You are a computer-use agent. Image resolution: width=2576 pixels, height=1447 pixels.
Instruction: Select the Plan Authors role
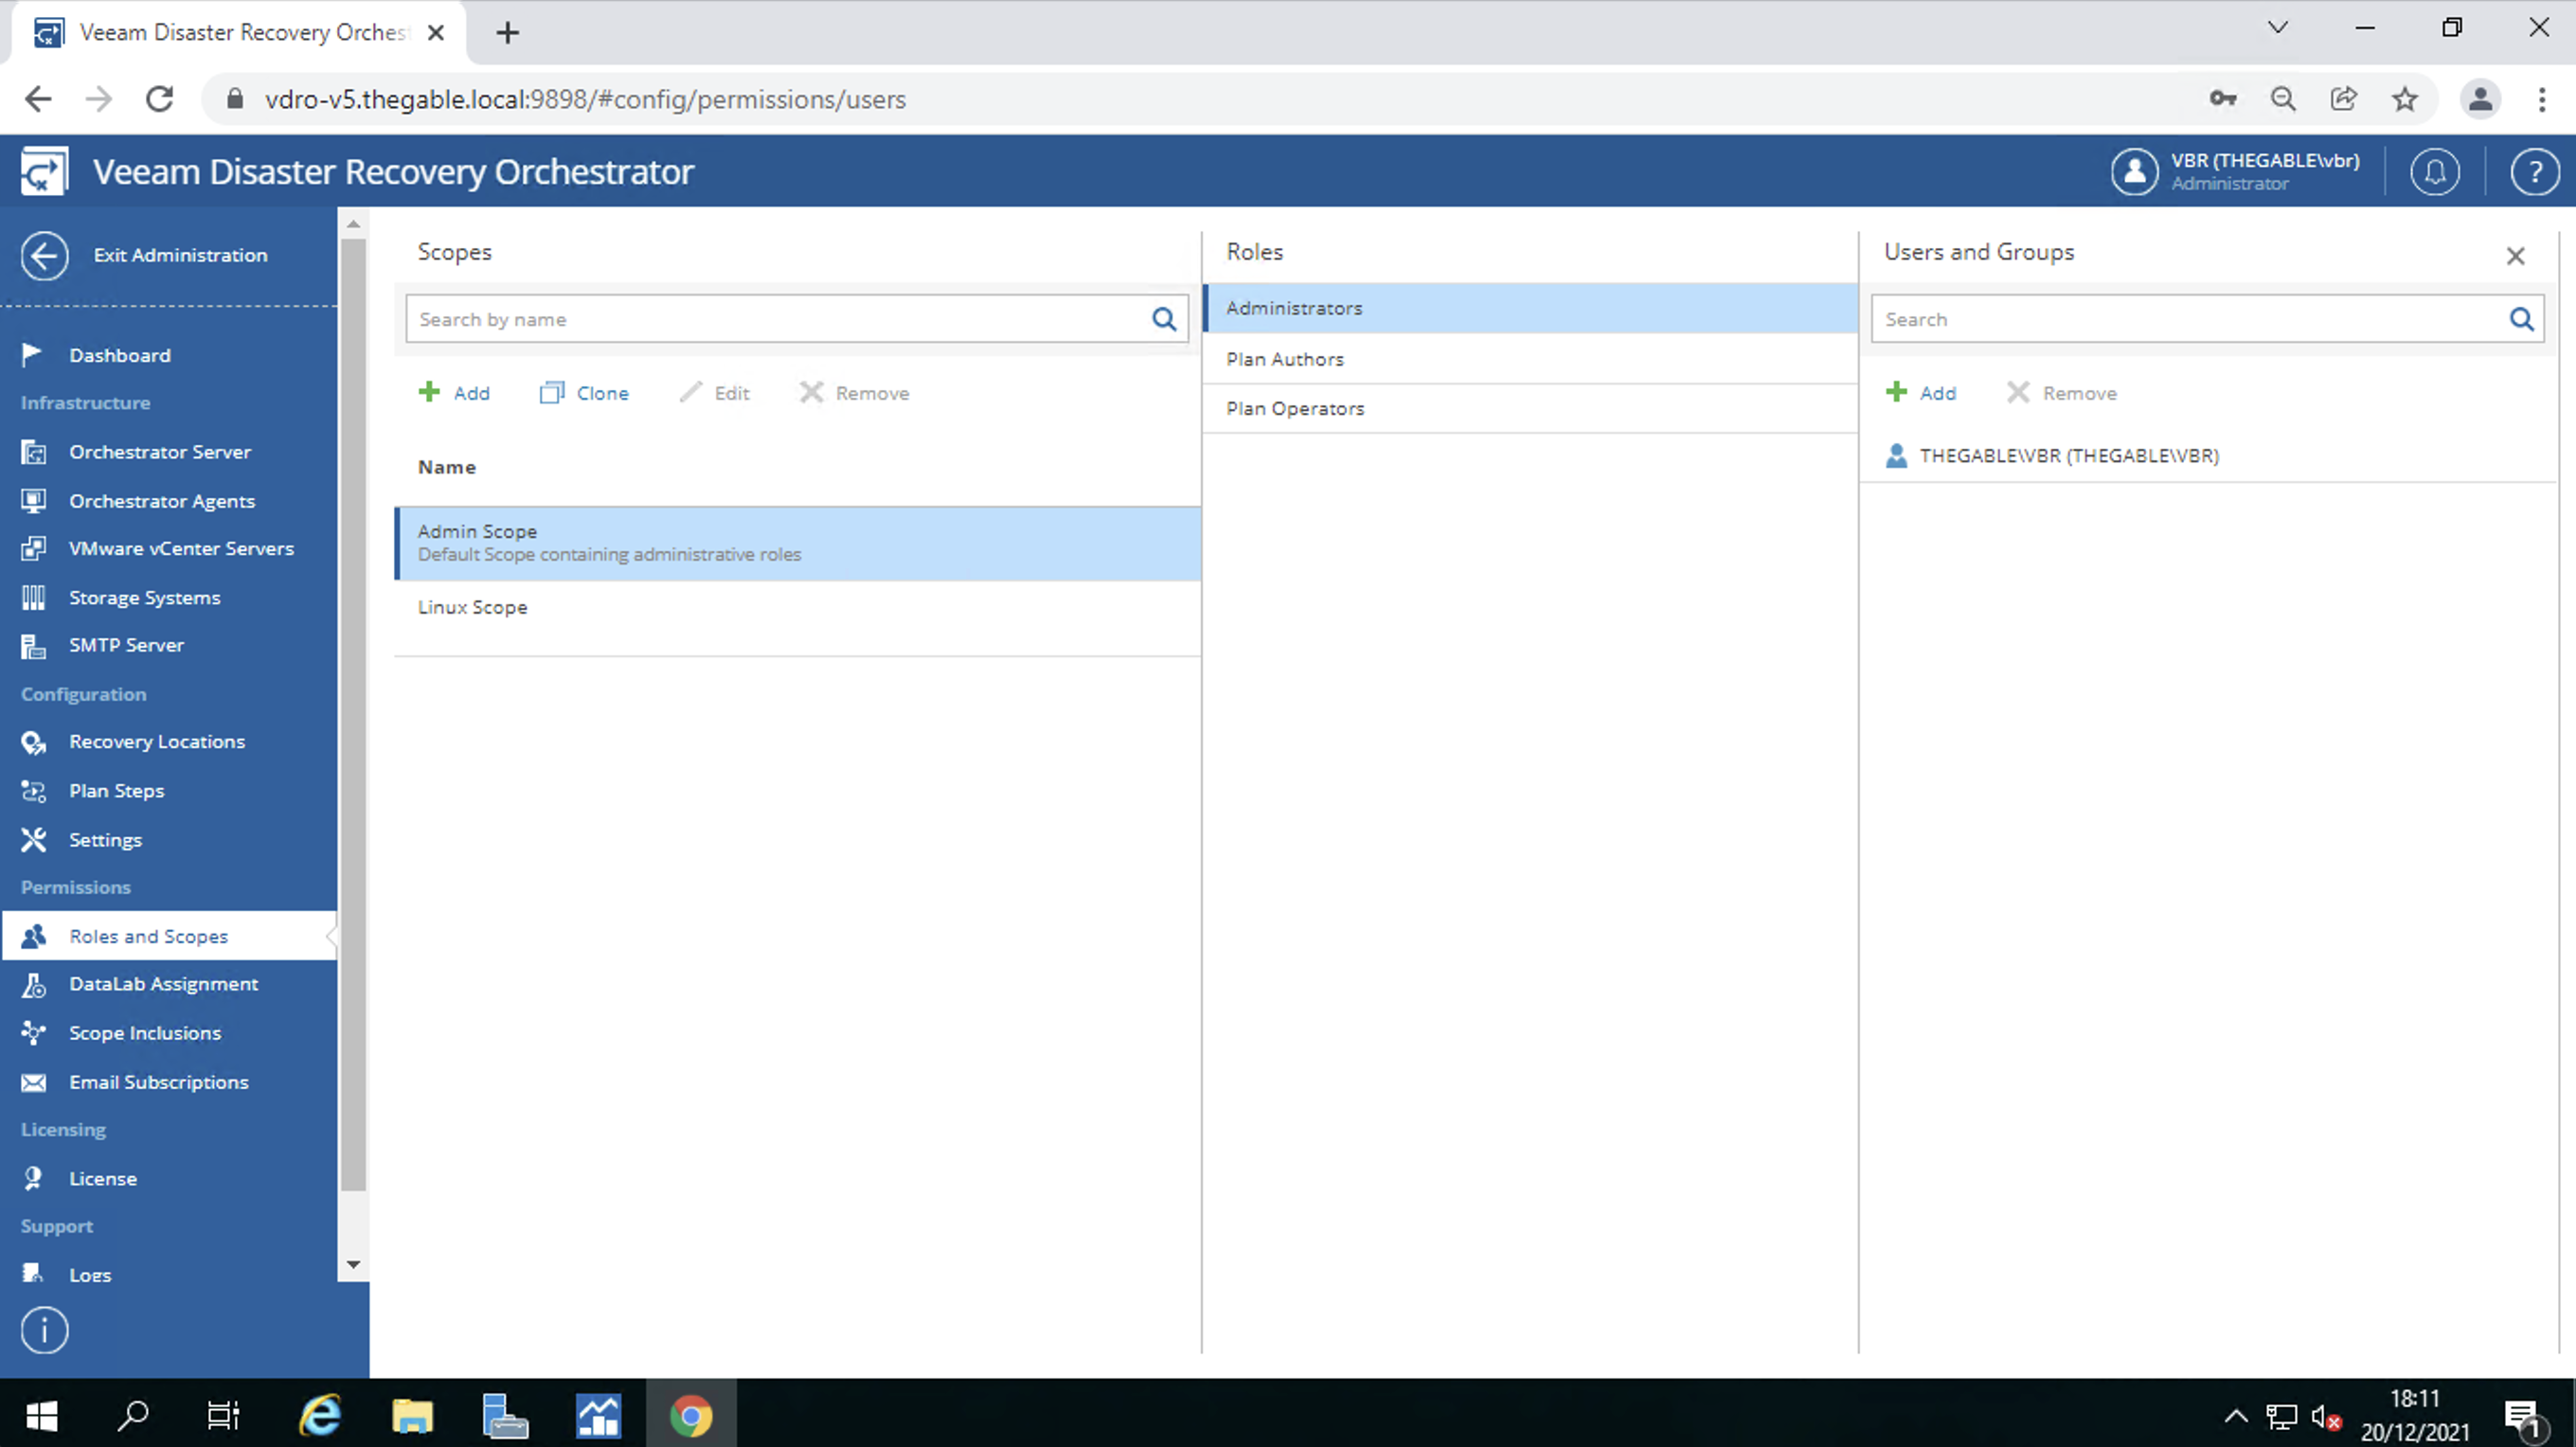[1530, 359]
